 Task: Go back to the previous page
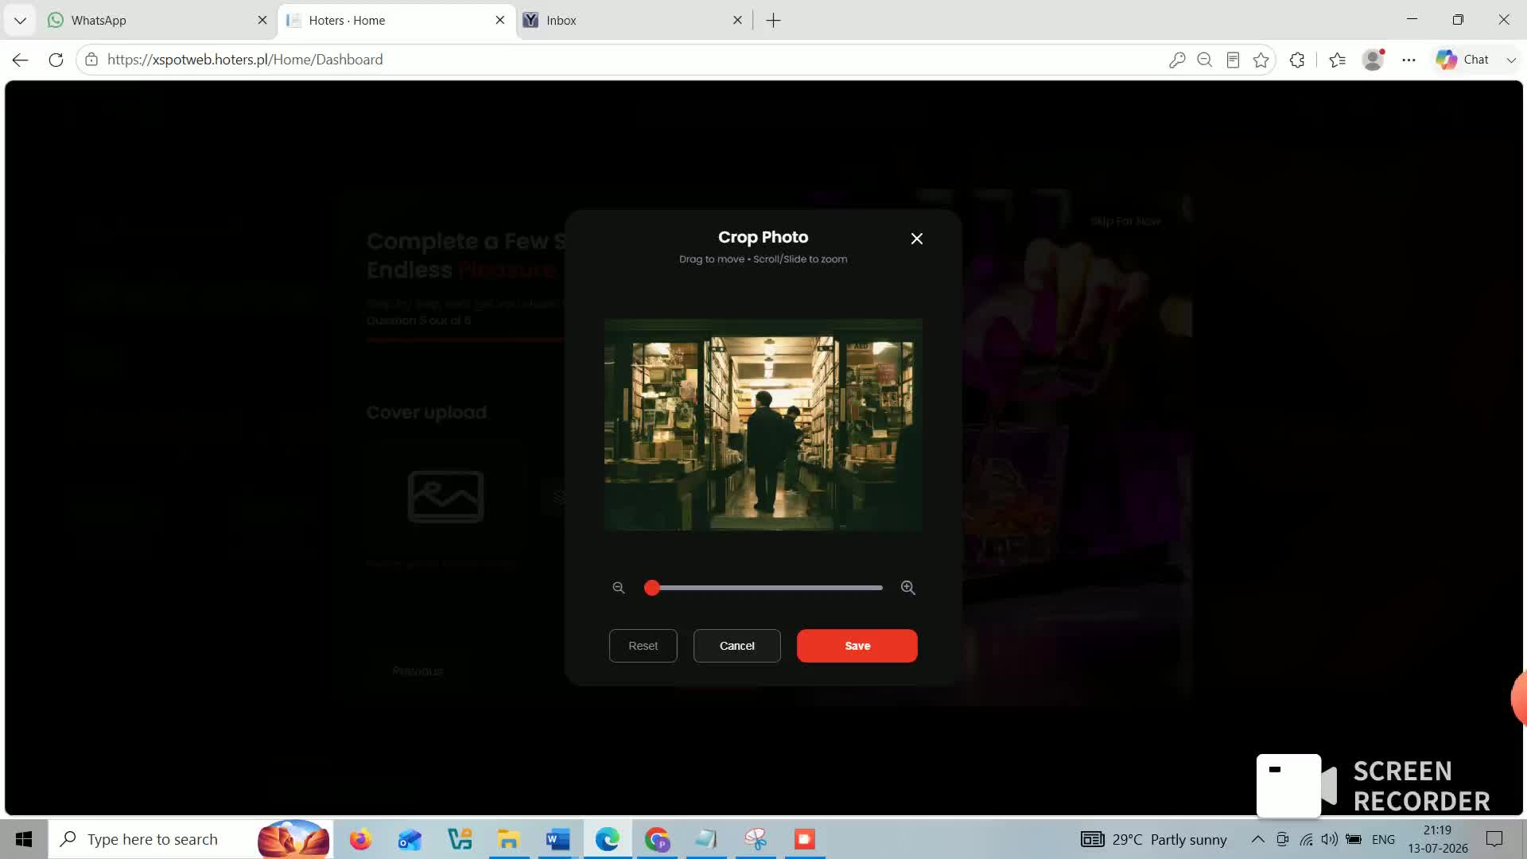click(21, 60)
